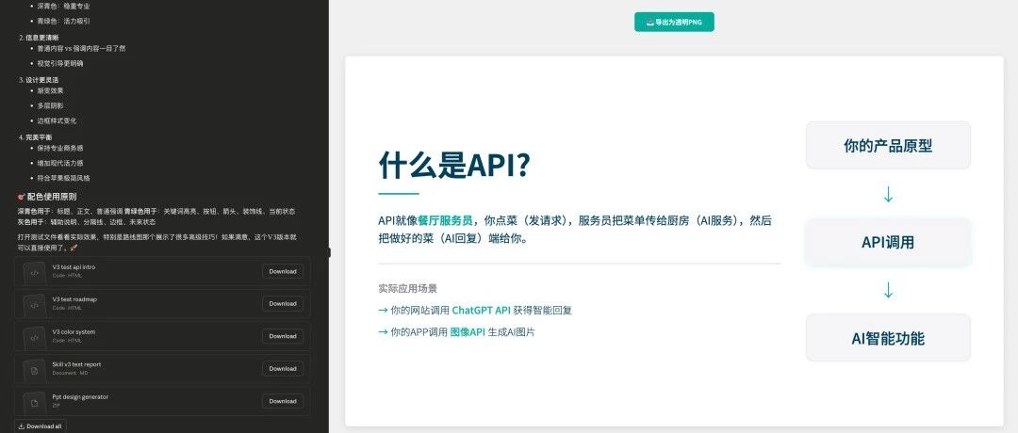Viewport: 1018px width, 433px height.
Task: Click the highlighted ChatGPT API text
Action: pos(481,311)
